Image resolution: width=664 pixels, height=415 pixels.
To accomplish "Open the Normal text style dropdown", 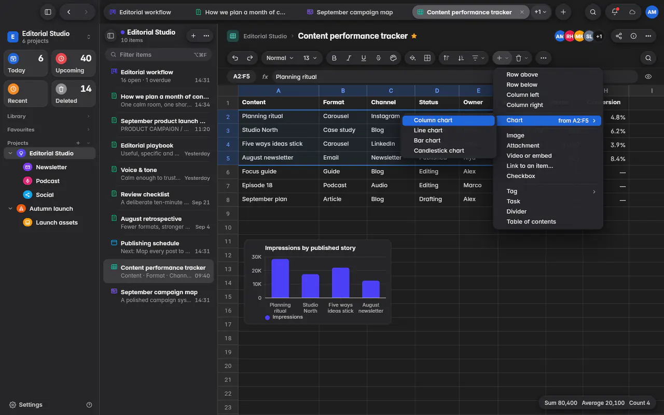I will tap(280, 58).
